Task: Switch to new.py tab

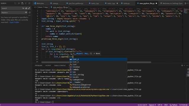Action: click(x=55, y=3)
